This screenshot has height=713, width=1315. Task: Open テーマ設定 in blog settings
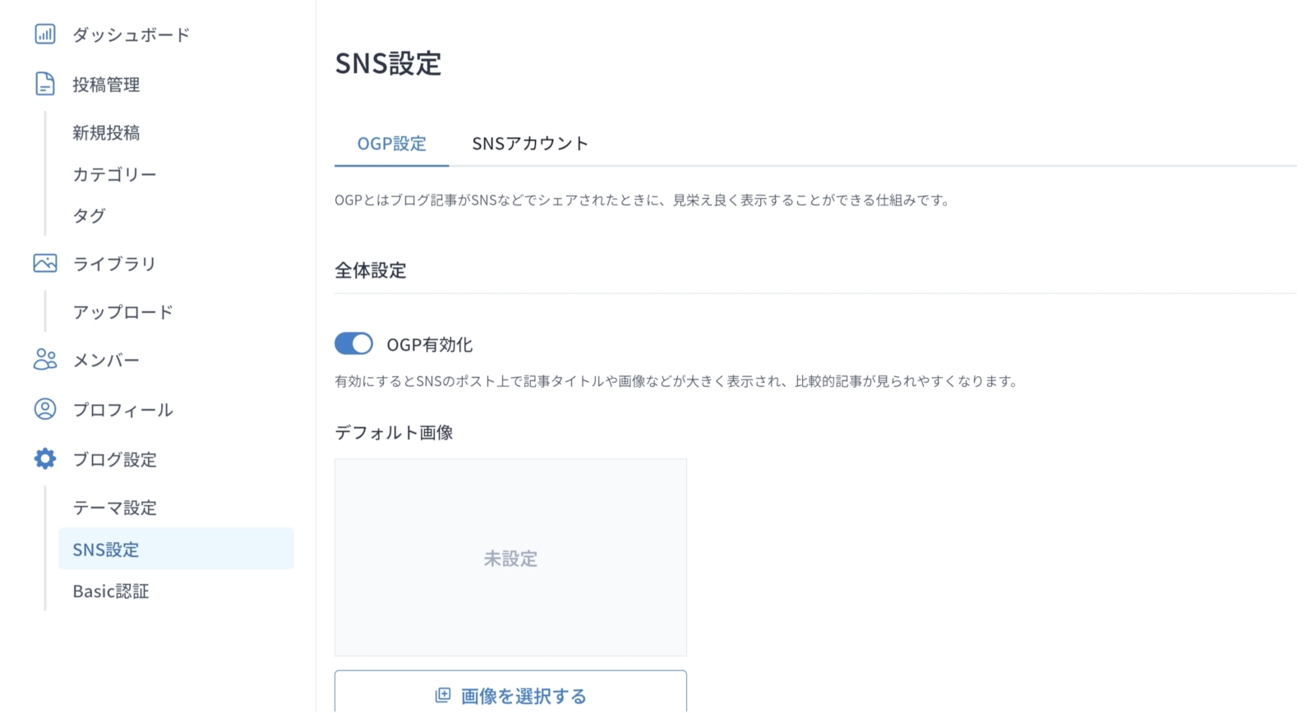(x=115, y=508)
